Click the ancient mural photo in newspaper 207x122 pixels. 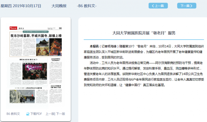[42, 52]
